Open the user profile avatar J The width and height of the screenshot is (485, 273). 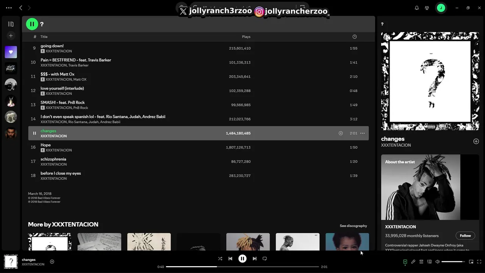(441, 8)
